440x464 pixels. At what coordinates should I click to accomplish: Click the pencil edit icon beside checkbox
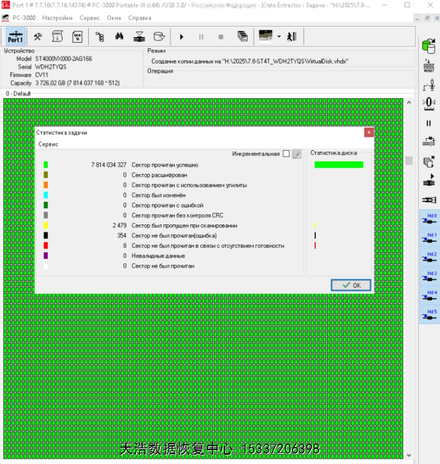click(x=297, y=154)
